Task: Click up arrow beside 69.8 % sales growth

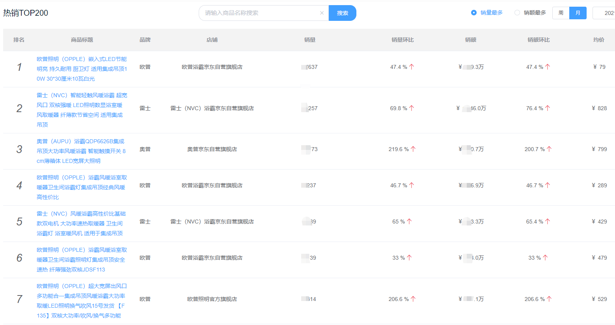Action: 412,108
